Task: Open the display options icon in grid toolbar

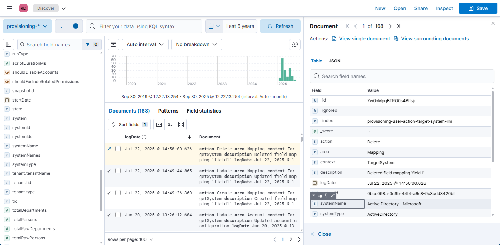Action: (170, 125)
